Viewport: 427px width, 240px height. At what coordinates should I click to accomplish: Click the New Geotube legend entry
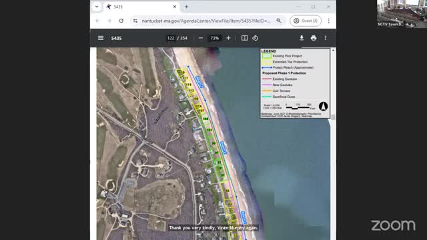click(x=278, y=85)
